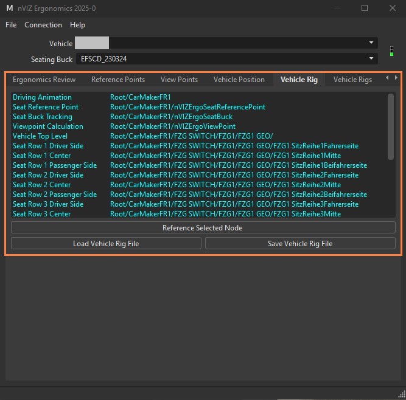This screenshot has width=406, height=400.
Task: Open the Help menu
Action: coord(77,25)
